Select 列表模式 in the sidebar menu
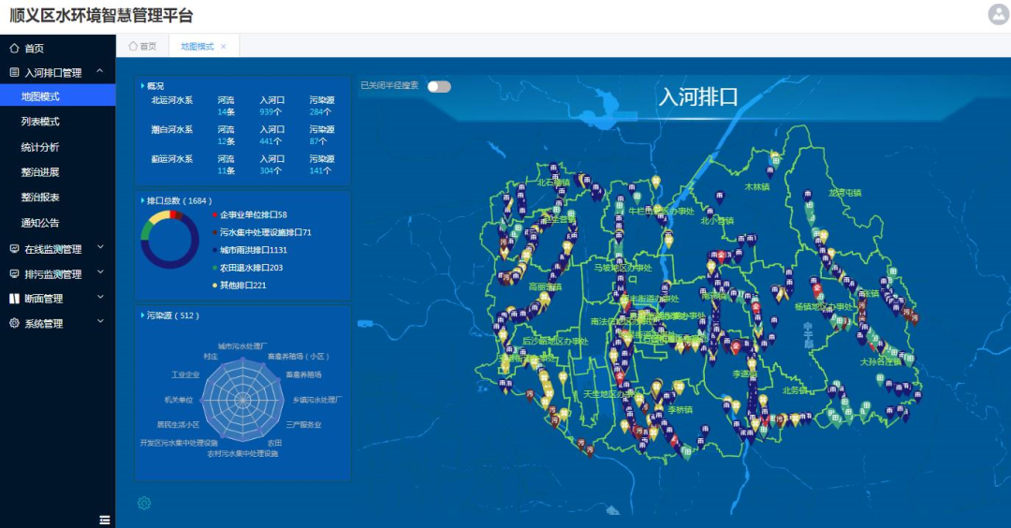Image resolution: width=1011 pixels, height=528 pixels. tap(40, 122)
